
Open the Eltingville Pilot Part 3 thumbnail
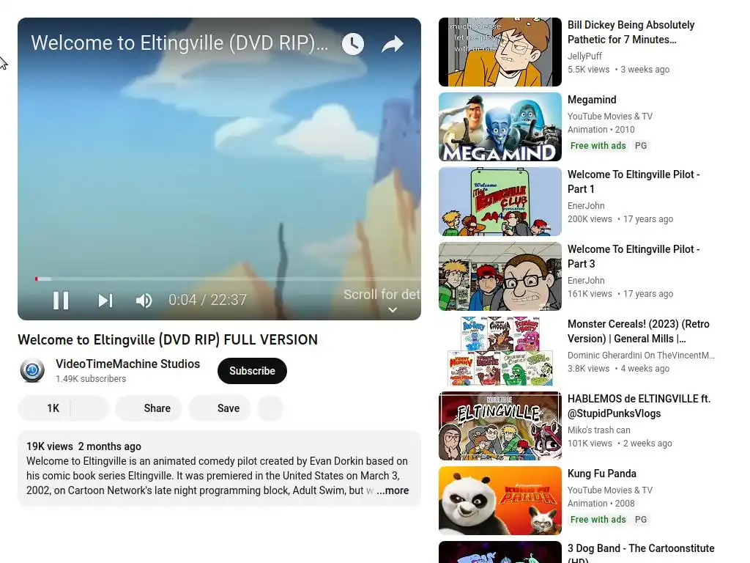(x=500, y=276)
